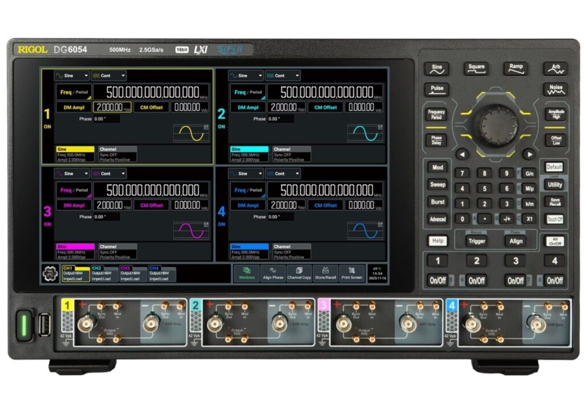Click the Phase/Delay key

[x=436, y=141]
